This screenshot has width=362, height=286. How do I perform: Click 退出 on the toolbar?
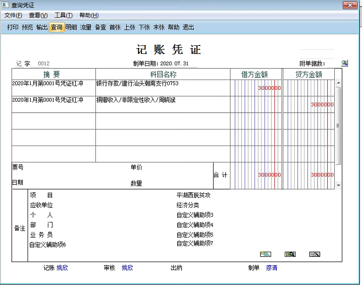[188, 27]
